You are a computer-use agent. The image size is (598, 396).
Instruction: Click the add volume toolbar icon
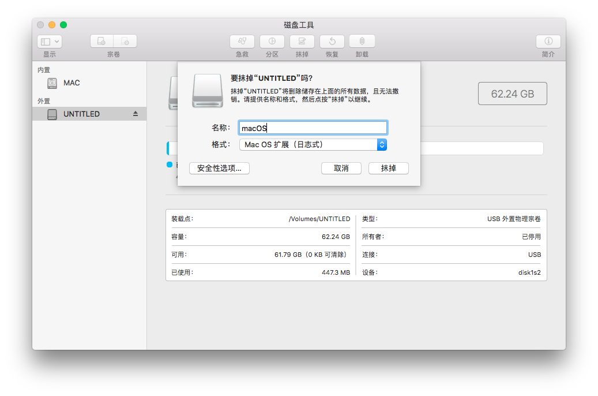(x=101, y=41)
